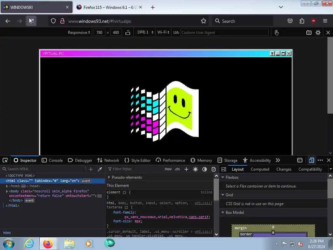This screenshot has width=333, height=250.
Task: Select an iframe as target document
Action: click(300, 160)
